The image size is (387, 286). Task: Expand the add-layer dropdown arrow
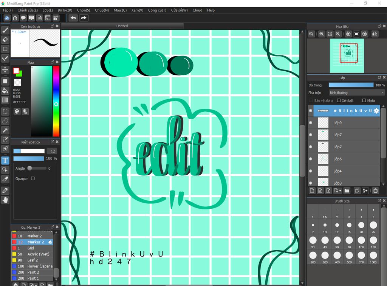coord(341,191)
